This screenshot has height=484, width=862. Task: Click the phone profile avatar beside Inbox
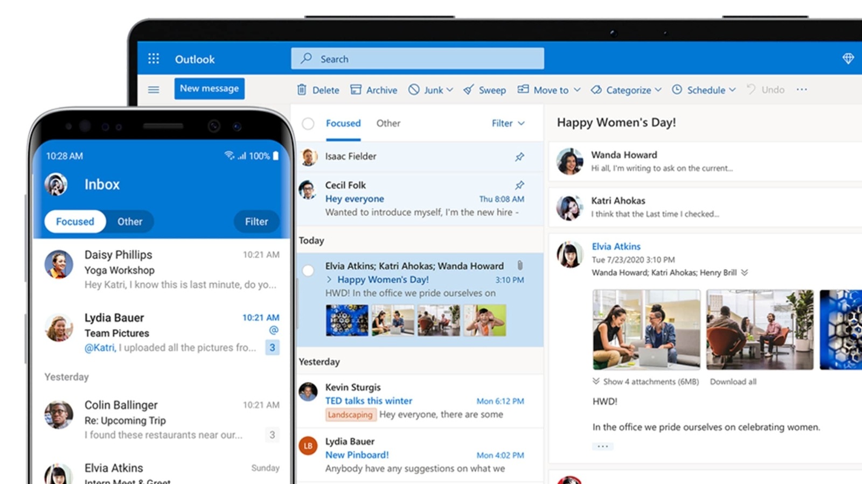pyautogui.click(x=56, y=184)
